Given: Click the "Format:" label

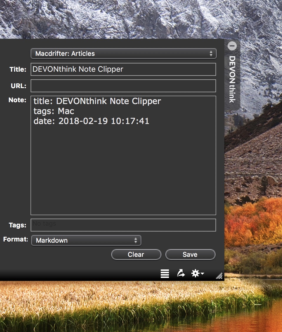Looking at the screenshot, I should 16,239.
